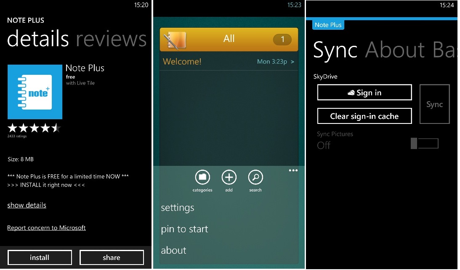
Task: Share the Note Plus store page
Action: [112, 257]
